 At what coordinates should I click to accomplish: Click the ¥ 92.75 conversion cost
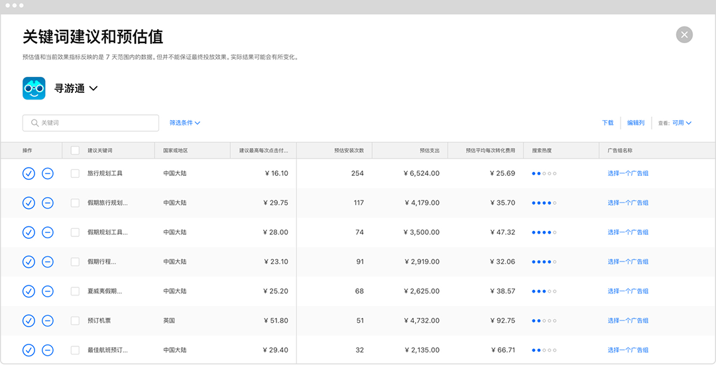tap(503, 321)
